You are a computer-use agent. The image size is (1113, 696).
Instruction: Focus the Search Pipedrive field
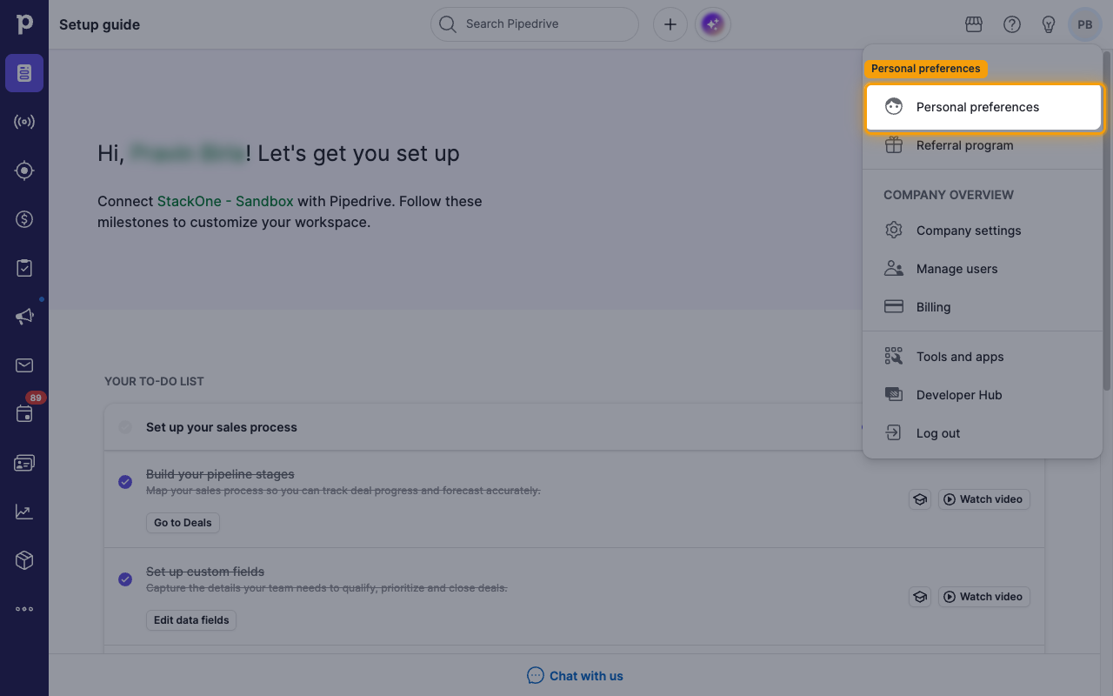tap(535, 24)
